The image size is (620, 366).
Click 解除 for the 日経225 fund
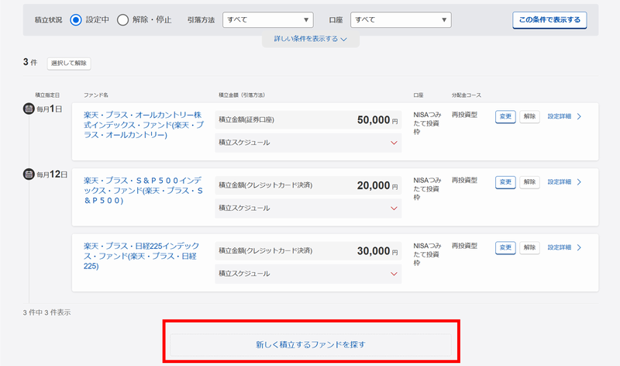pos(529,247)
